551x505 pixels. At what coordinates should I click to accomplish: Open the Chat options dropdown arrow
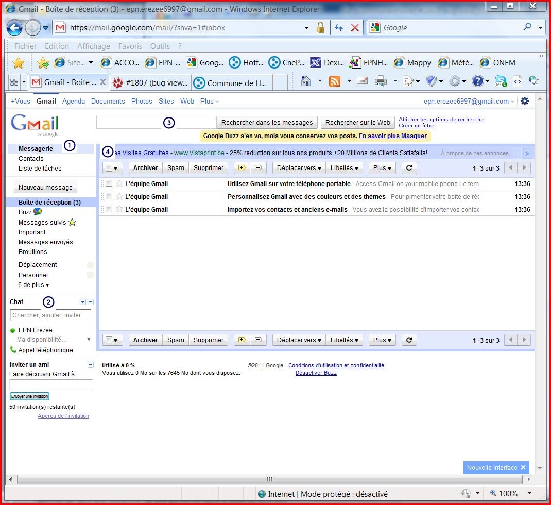pos(83,302)
